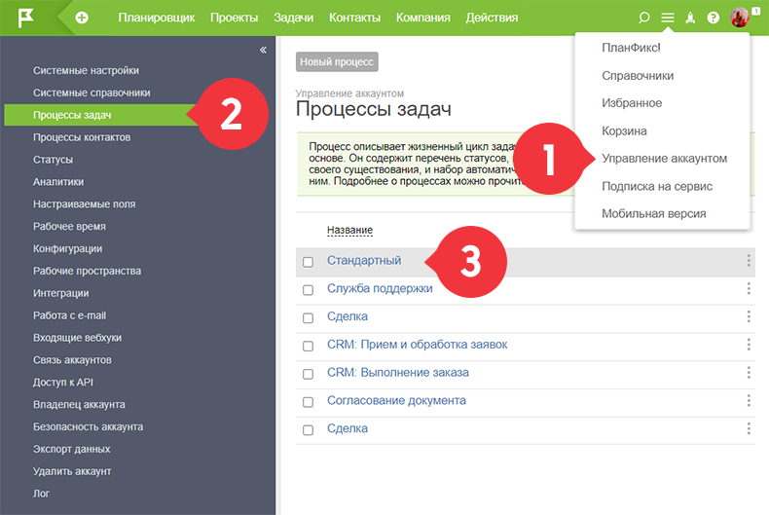Screen dimensions: 769x515
Task: Open the Действия menu
Action: pyautogui.click(x=492, y=18)
